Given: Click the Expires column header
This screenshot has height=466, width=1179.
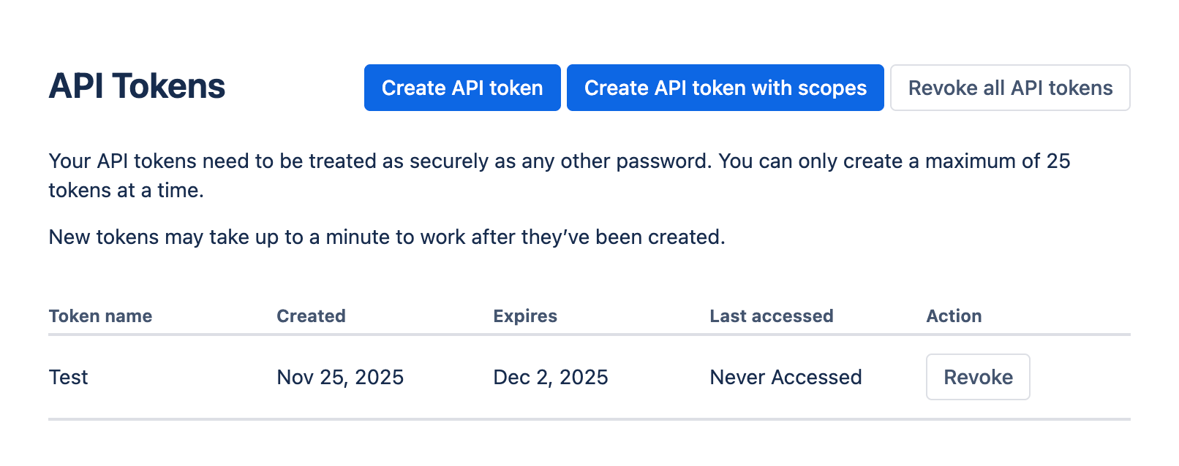Looking at the screenshot, I should [524, 316].
